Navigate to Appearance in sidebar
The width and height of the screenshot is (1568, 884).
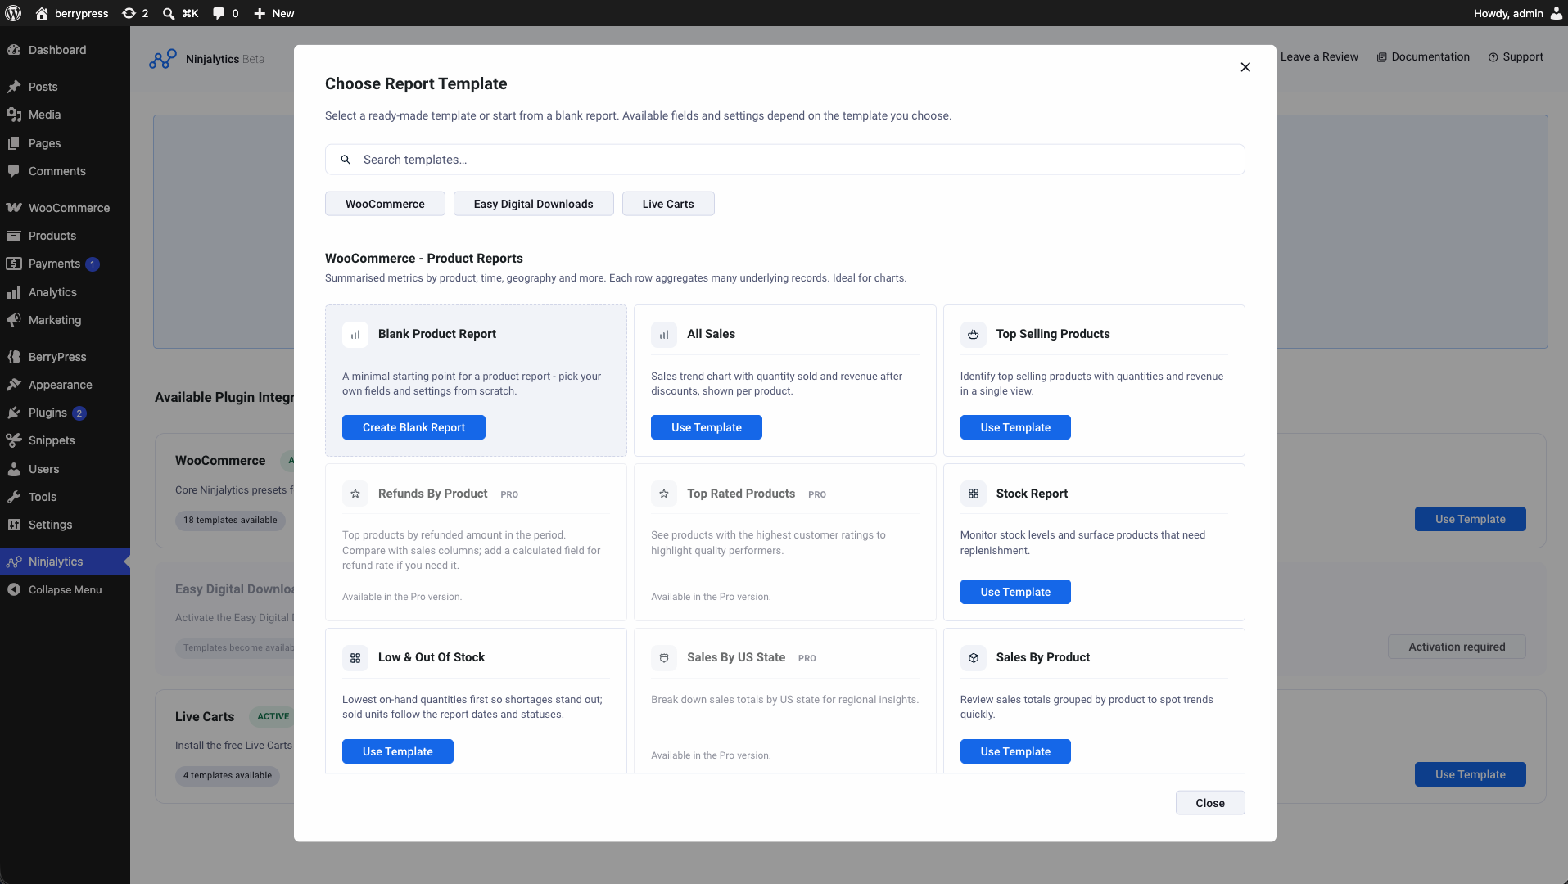(65, 385)
